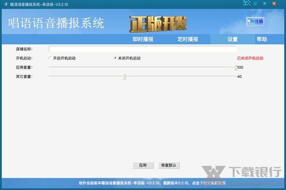The width and height of the screenshot is (286, 190).
Task: Close the window with the red X
Action: coord(274,4)
